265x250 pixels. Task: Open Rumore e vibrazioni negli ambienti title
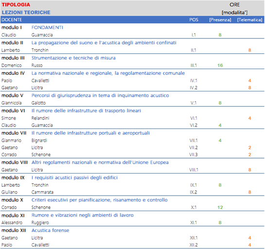(x=83, y=215)
